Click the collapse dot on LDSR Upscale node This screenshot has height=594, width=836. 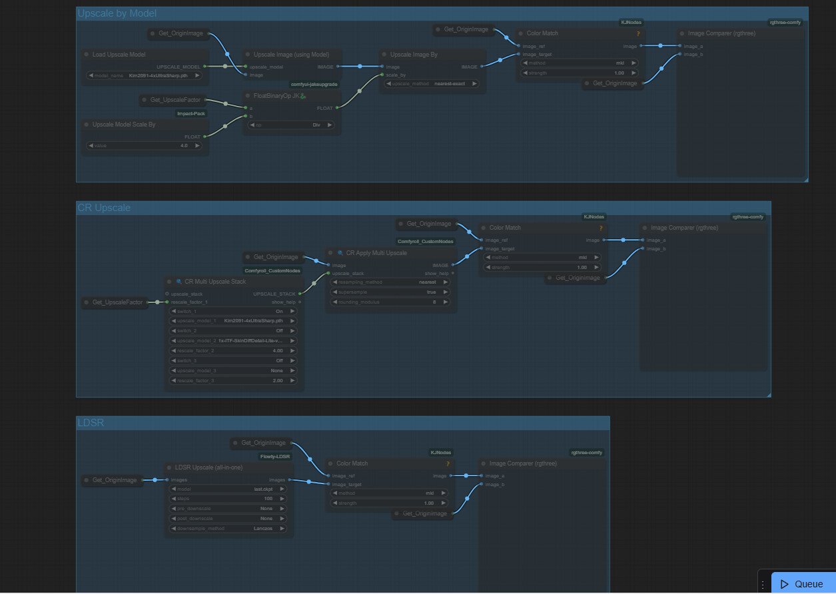[169, 467]
